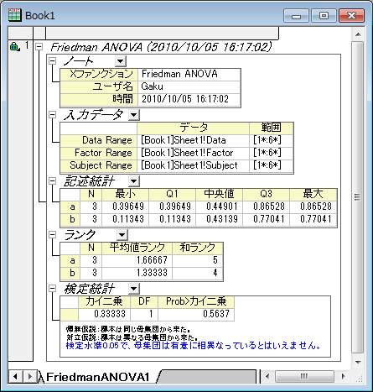Select the 'Gaku' user name cell
Screen dimensions: 373x392
[x=189, y=86]
